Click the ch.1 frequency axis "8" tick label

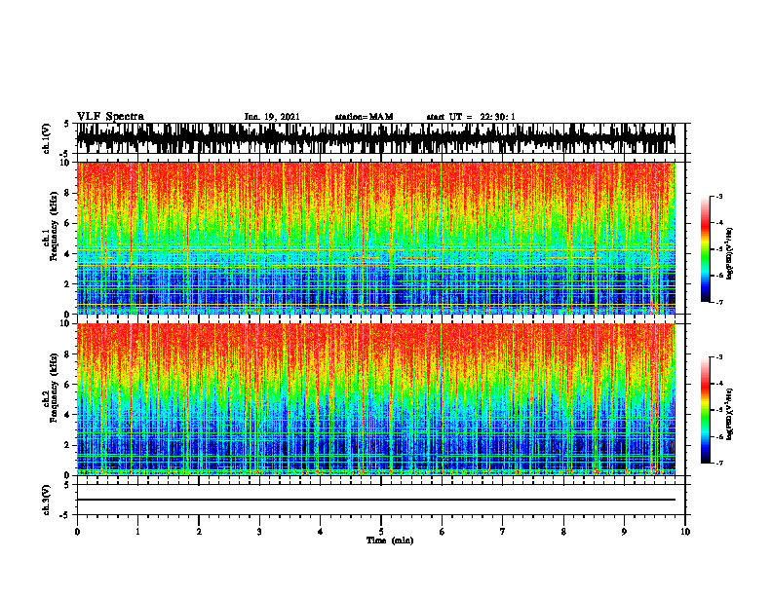tap(68, 193)
